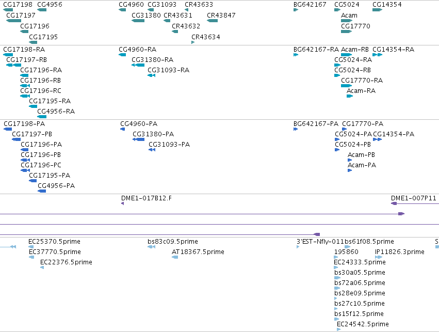Viewport: 439px width, 332px height.
Task: Click protein CG17198-PA label
Action: point(24,124)
